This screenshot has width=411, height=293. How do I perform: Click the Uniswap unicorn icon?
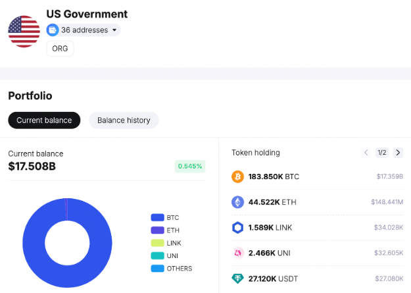click(x=237, y=253)
